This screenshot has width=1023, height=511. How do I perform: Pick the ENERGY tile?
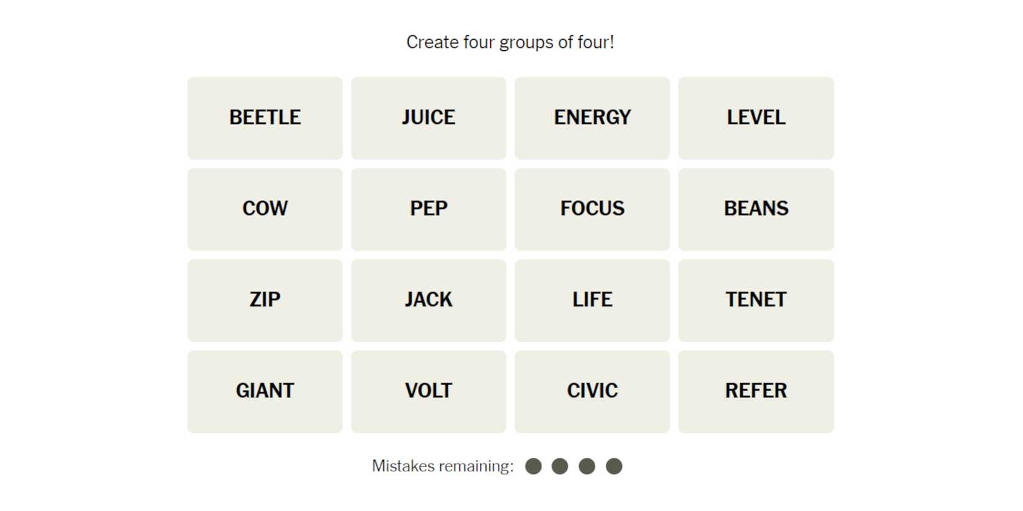(x=592, y=118)
